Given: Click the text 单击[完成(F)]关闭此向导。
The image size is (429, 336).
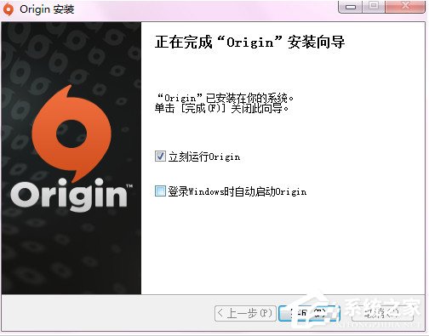Looking at the screenshot, I should 222,108.
